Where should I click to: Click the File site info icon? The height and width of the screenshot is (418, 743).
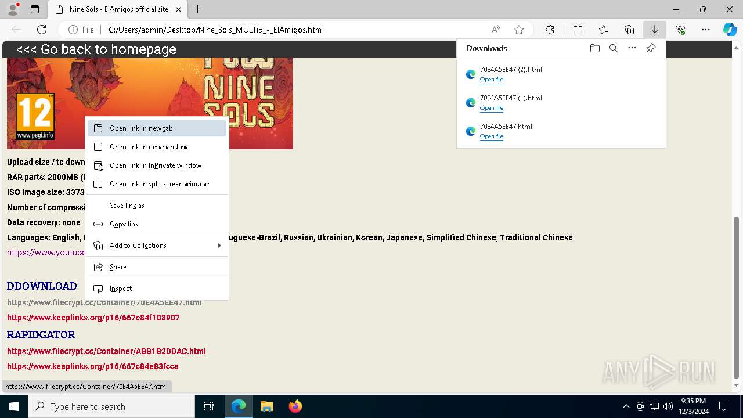[x=81, y=30]
